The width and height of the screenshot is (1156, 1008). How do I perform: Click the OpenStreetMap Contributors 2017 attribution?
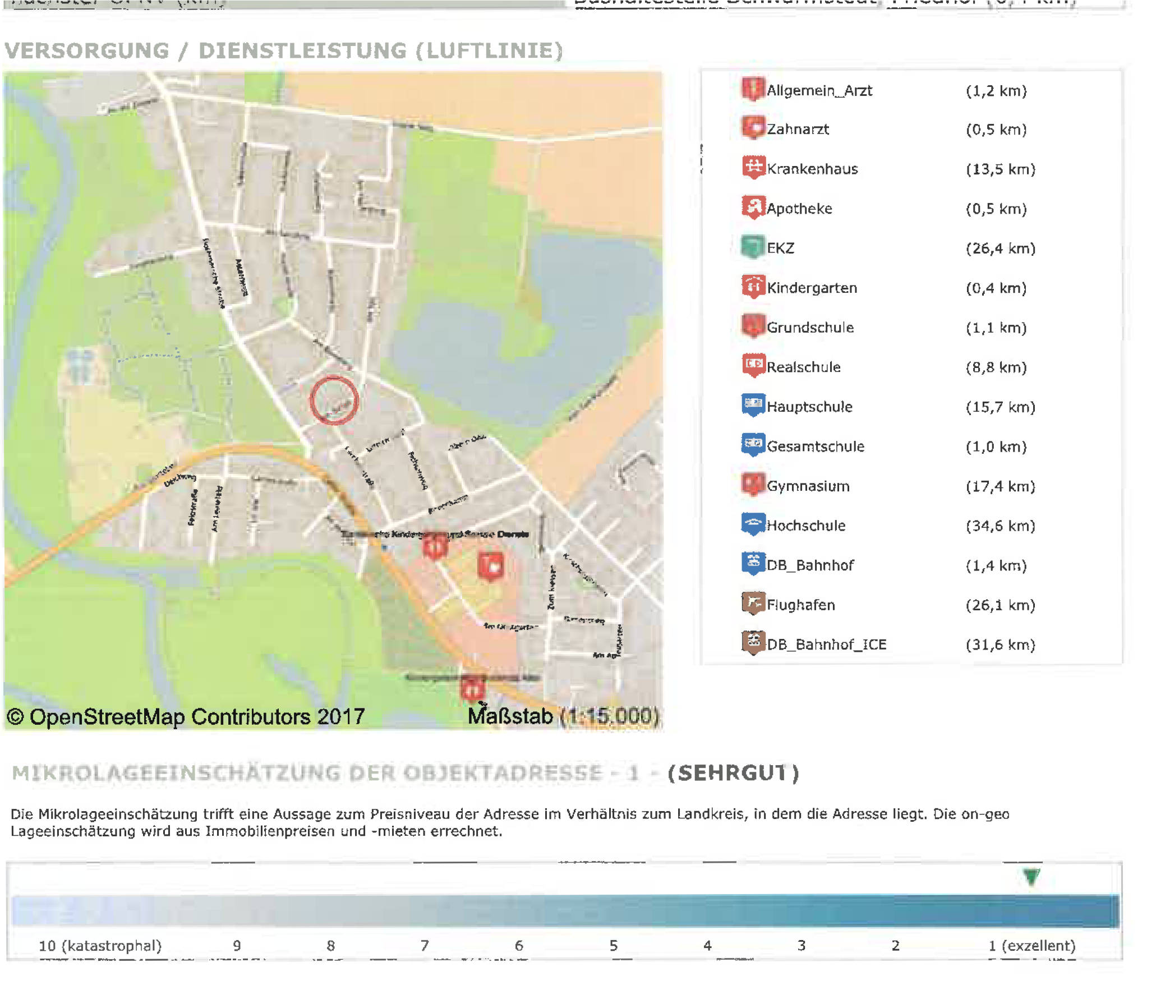[186, 717]
